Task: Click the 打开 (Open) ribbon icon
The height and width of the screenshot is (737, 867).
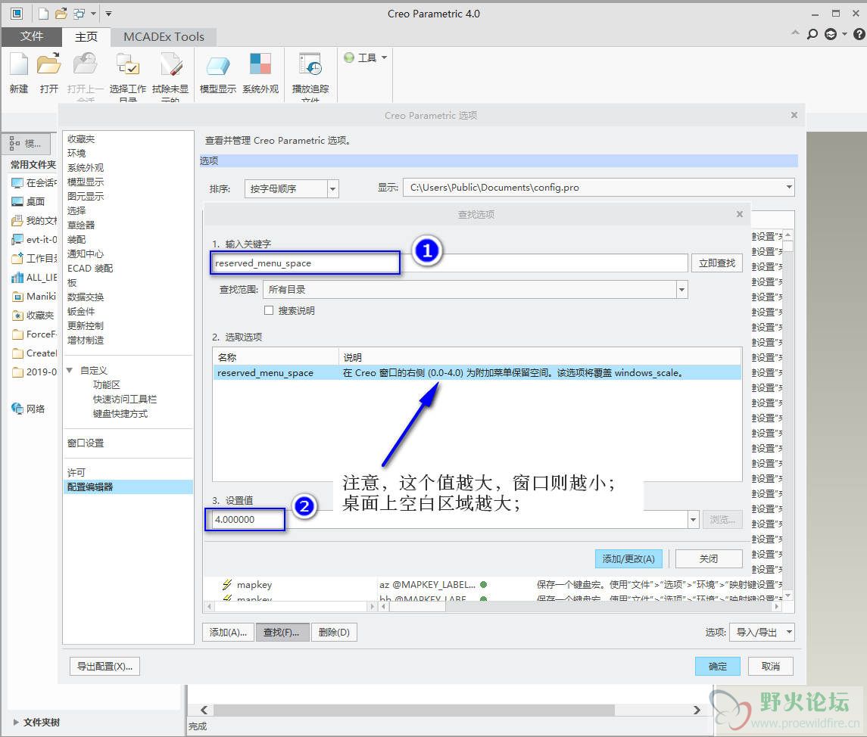Action: point(48,64)
